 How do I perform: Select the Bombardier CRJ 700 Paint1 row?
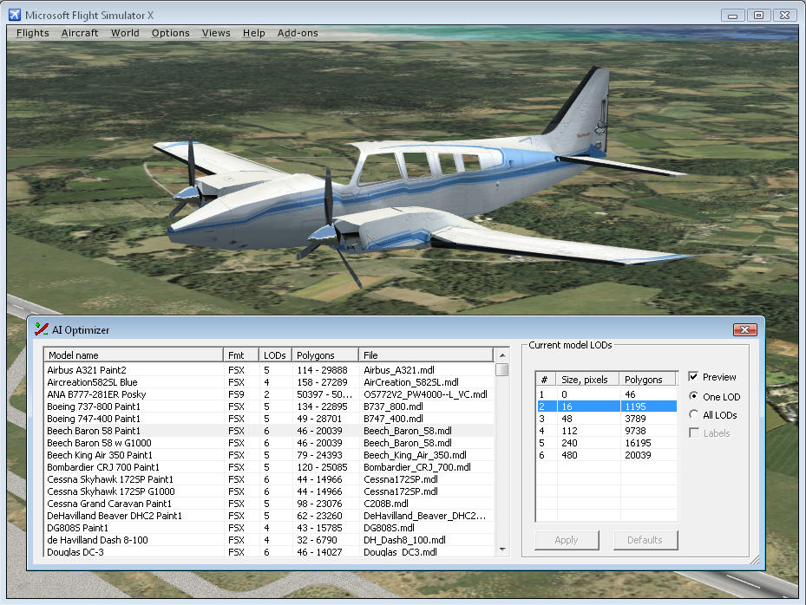pos(269,467)
